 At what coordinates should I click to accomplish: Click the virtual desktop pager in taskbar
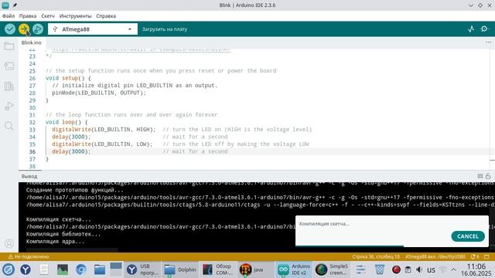pos(115,270)
